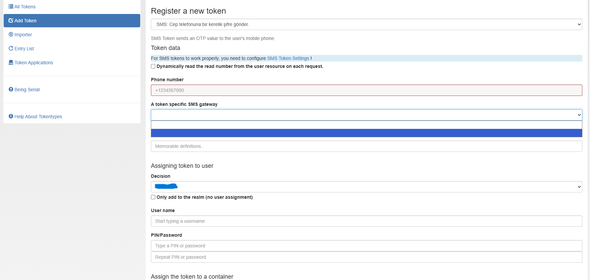Click the Type a PIN or password field

tap(366, 246)
